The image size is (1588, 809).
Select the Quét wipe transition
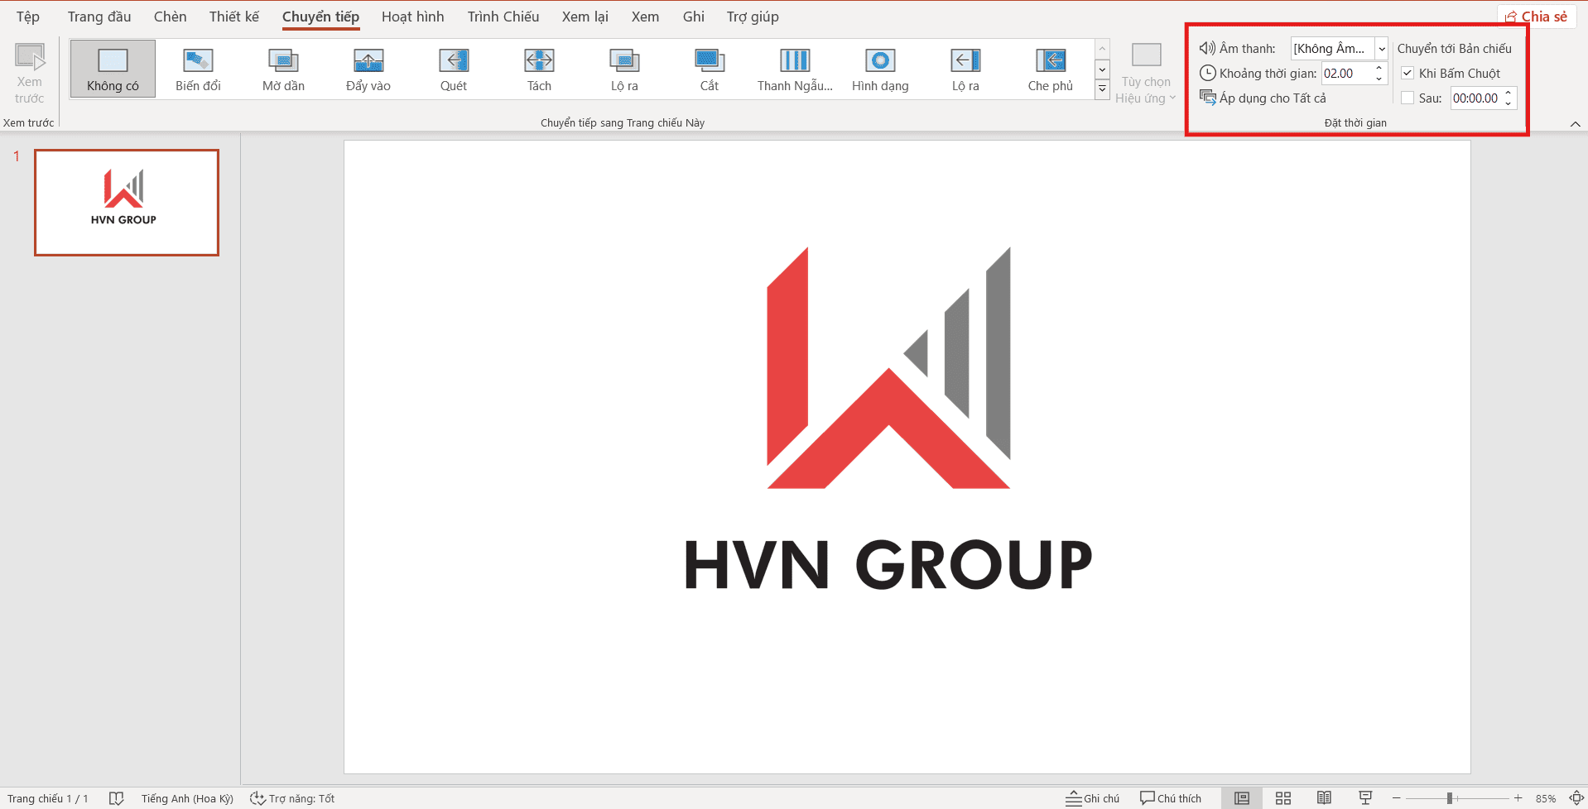pyautogui.click(x=454, y=69)
